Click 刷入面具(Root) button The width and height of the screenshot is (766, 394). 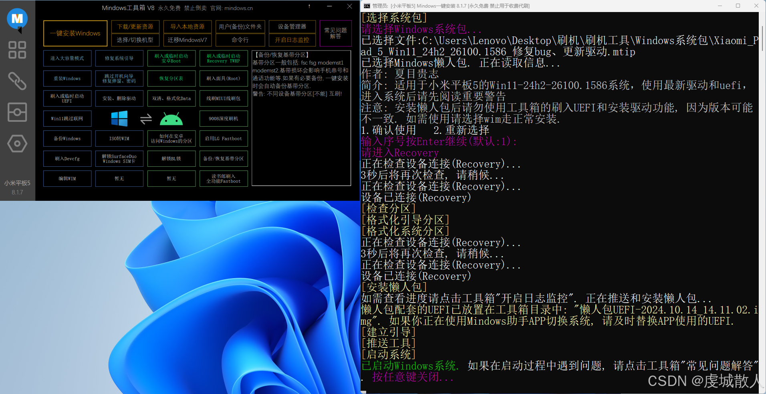(x=224, y=79)
